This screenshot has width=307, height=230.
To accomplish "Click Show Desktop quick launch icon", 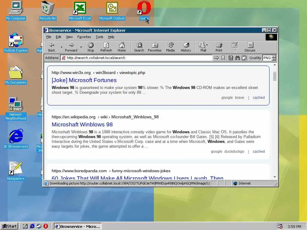I will (25, 226).
